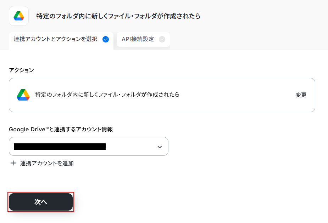328x223 pixels.
Task: Switch to the 連携アカウントとアクションを選択 tab
Action: pyautogui.click(x=55, y=39)
